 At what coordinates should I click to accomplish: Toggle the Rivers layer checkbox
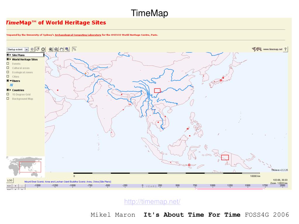8,81
